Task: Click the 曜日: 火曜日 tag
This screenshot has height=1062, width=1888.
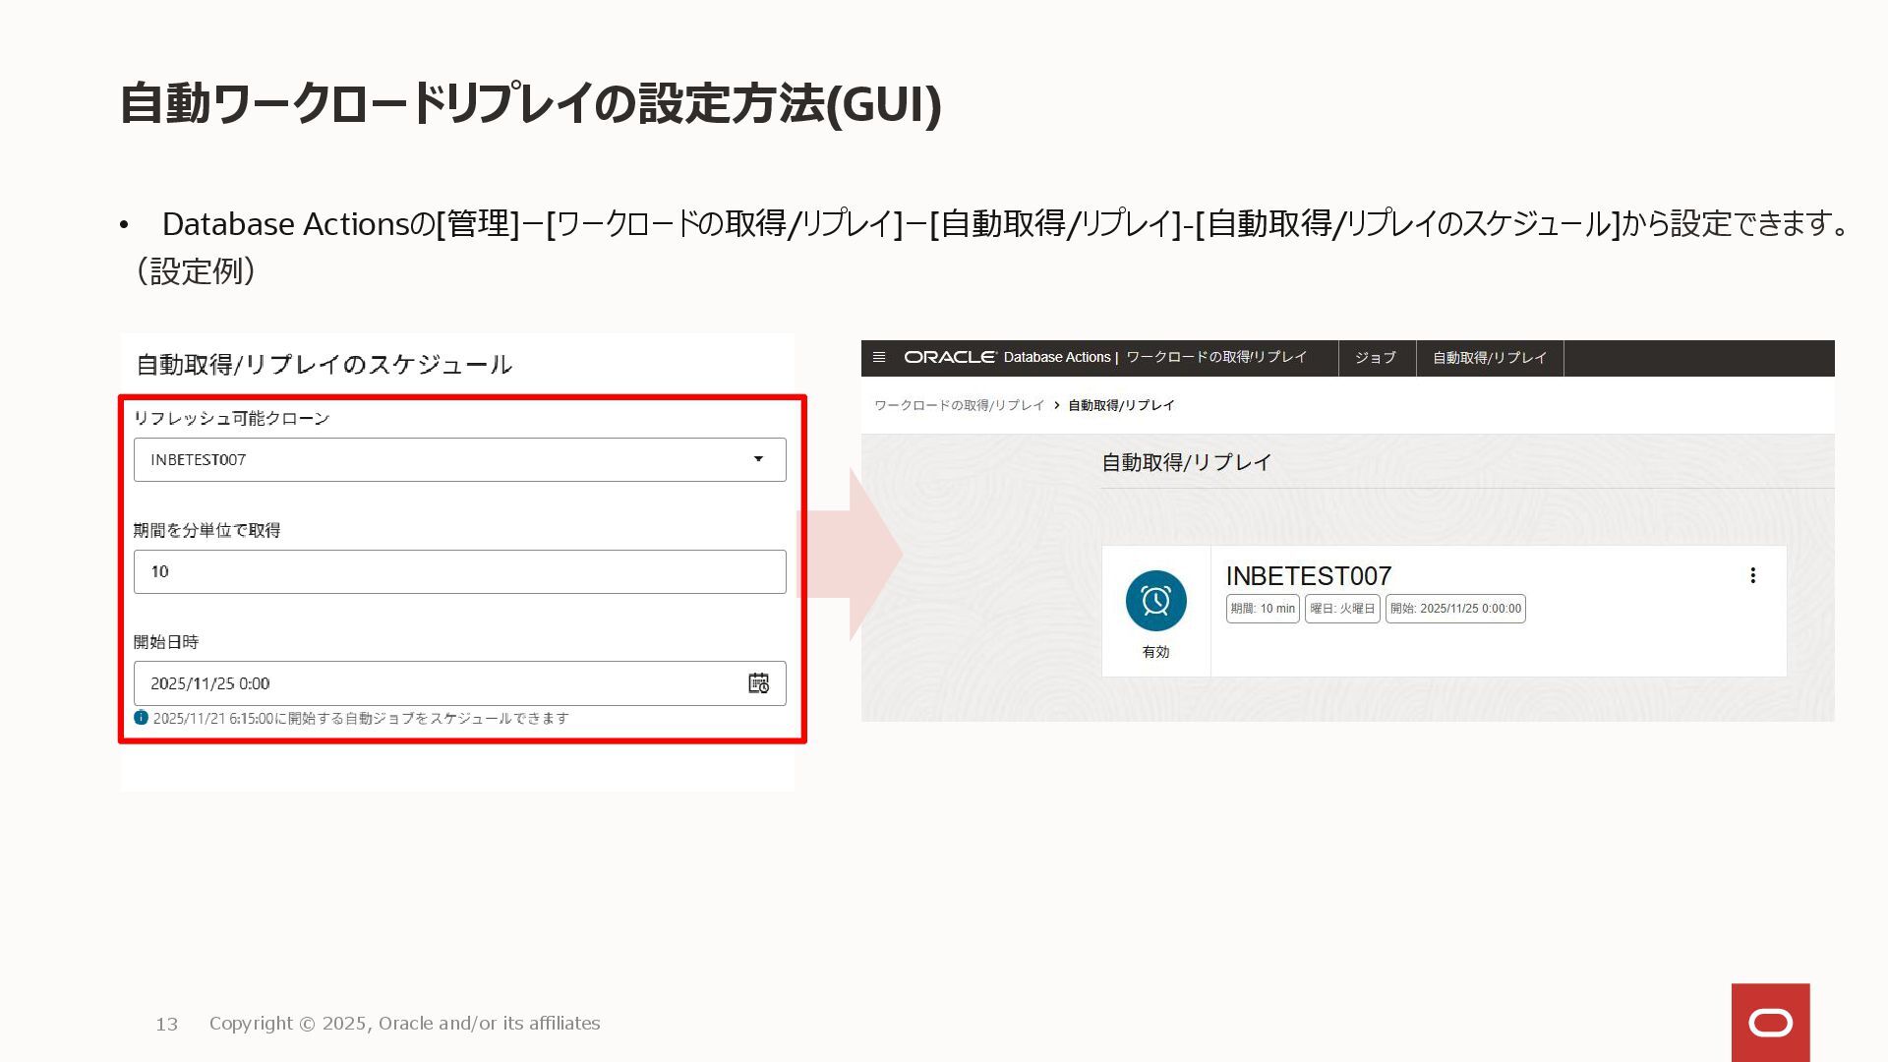Action: pyautogui.click(x=1342, y=609)
